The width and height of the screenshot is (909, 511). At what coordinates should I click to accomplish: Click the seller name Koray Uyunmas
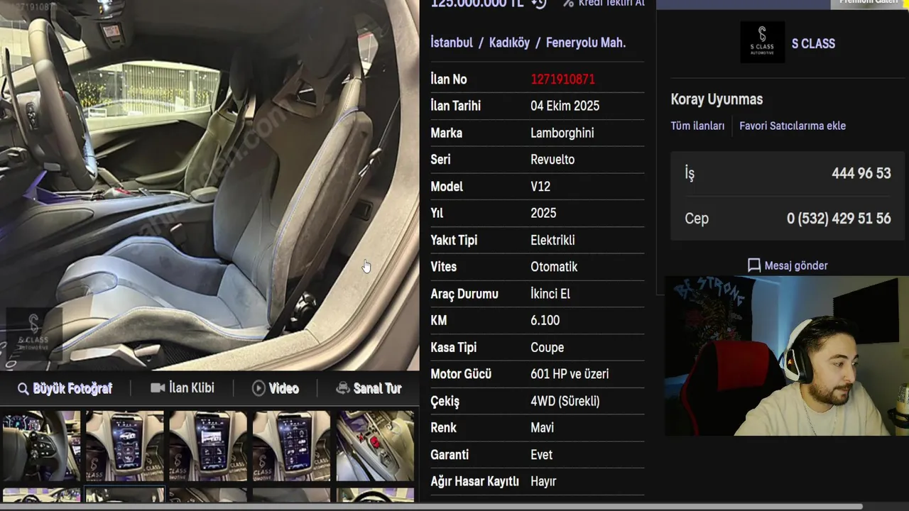(x=717, y=99)
